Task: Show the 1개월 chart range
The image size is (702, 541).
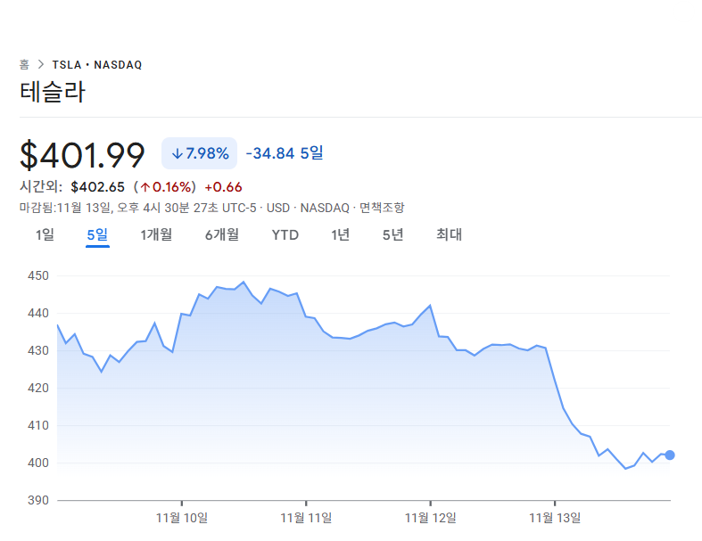Action: point(156,235)
